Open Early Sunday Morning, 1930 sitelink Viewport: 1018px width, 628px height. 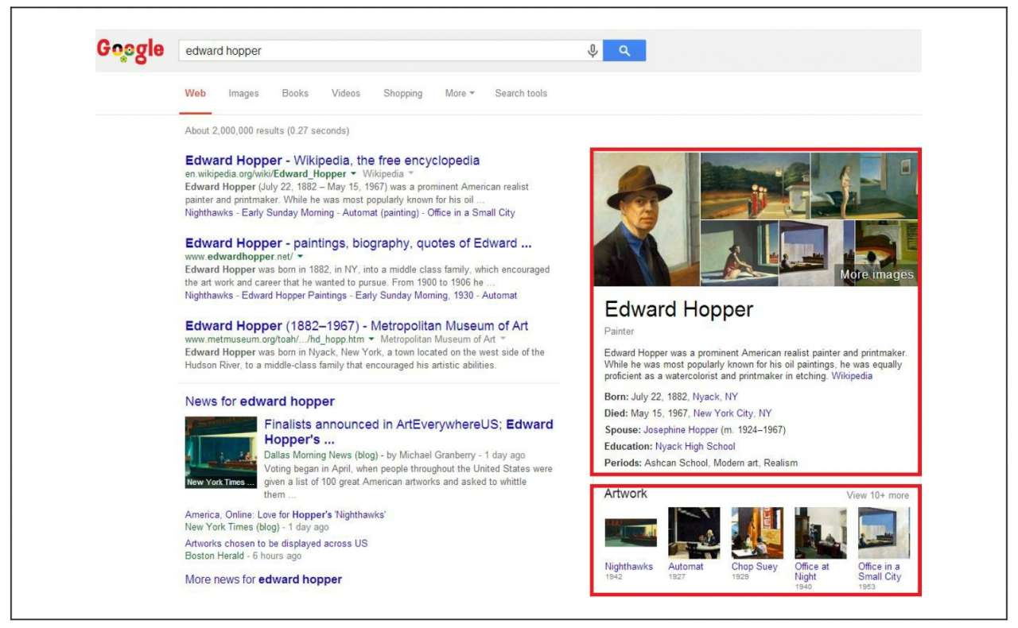414,295
